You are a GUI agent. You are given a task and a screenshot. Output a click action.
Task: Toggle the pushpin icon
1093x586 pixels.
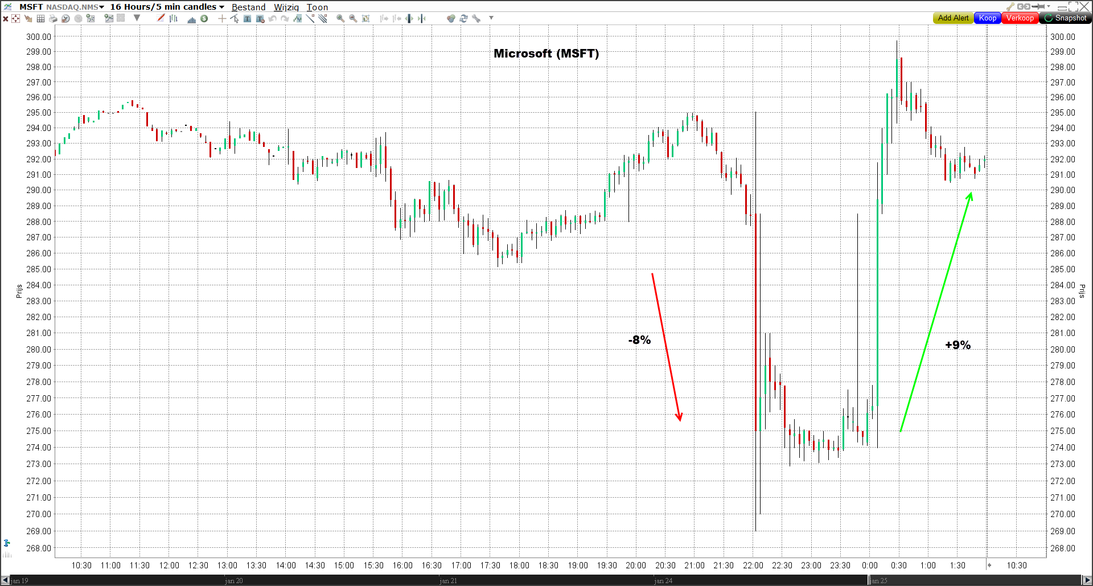(1038, 6)
